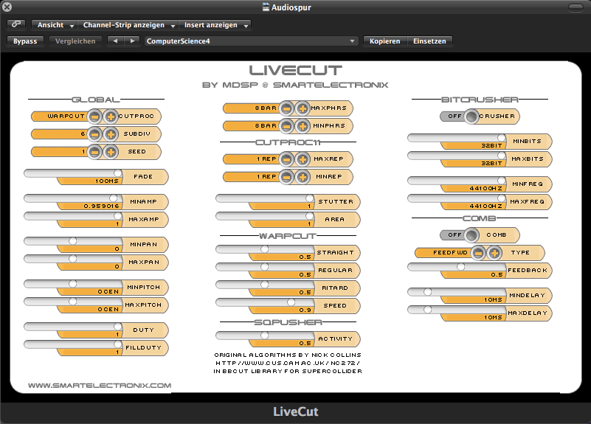The height and width of the screenshot is (424, 591).
Task: Adjust the STUTTER slider knob
Action: 310,198
